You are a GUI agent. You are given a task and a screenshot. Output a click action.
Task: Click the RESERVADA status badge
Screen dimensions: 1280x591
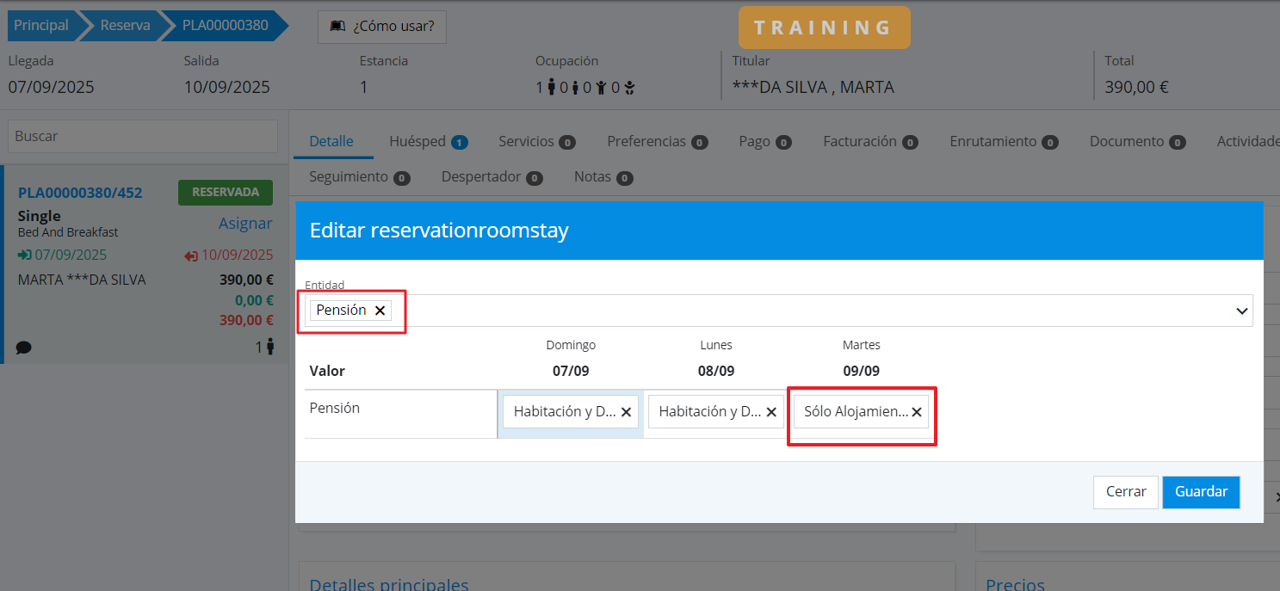click(x=226, y=193)
